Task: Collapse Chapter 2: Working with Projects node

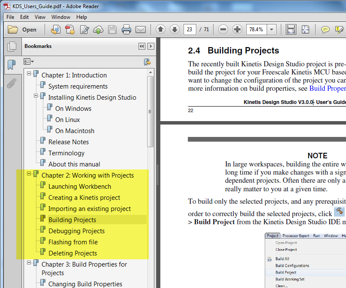Action: pos(29,173)
